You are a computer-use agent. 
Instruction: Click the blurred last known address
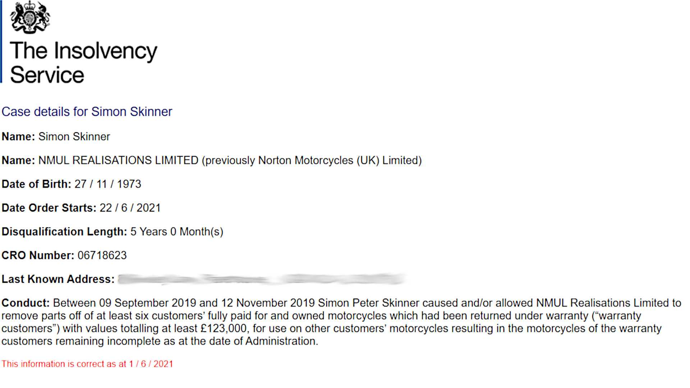[262, 279]
